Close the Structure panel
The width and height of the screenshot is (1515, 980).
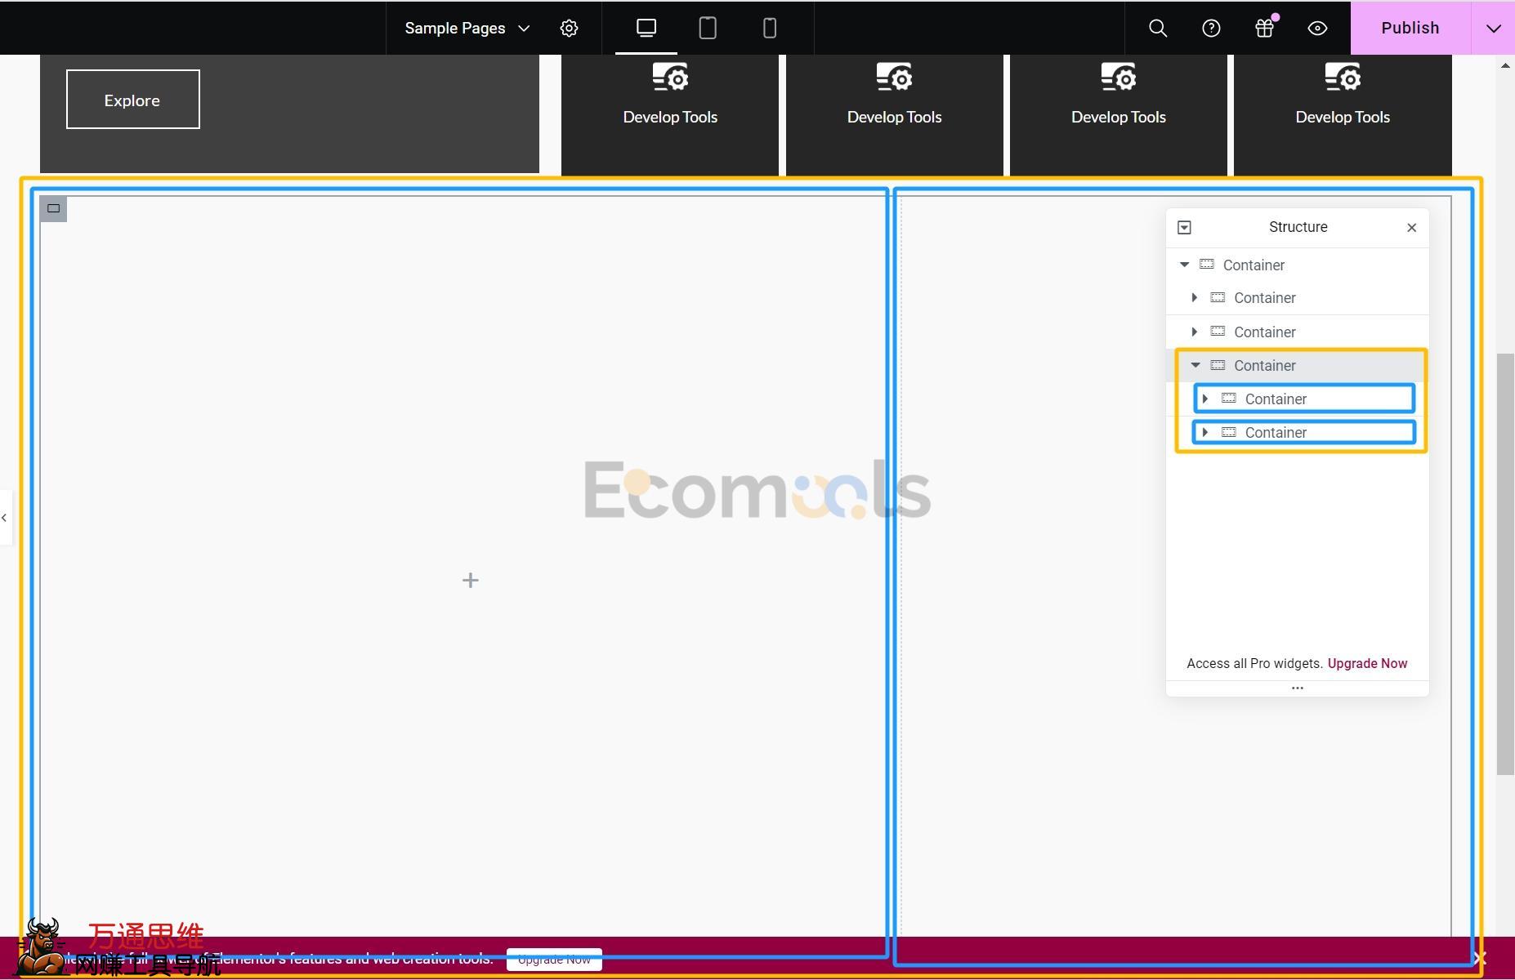pyautogui.click(x=1411, y=228)
